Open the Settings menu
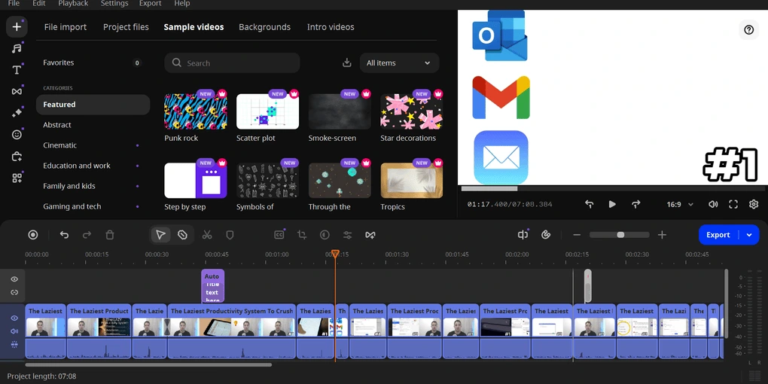The image size is (768, 384). pos(114,4)
